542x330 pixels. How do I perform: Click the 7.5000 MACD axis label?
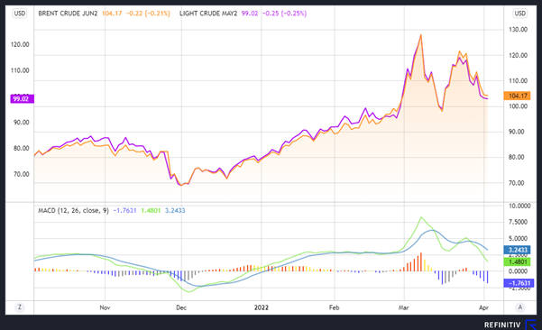(x=518, y=222)
